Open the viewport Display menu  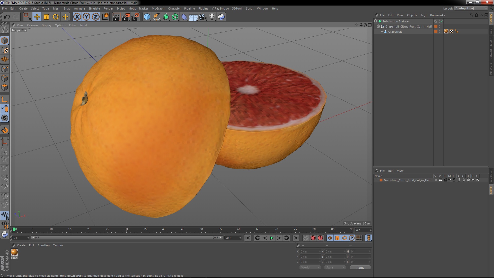click(x=46, y=25)
